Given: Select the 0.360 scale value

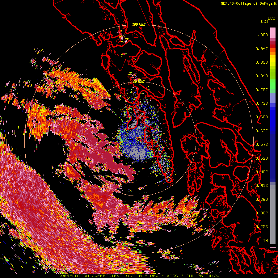Looking at the screenshot, I should tap(262, 200).
